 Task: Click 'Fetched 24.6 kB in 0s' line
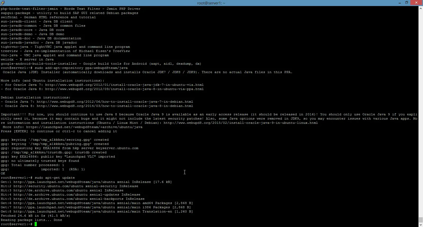click(35, 216)
